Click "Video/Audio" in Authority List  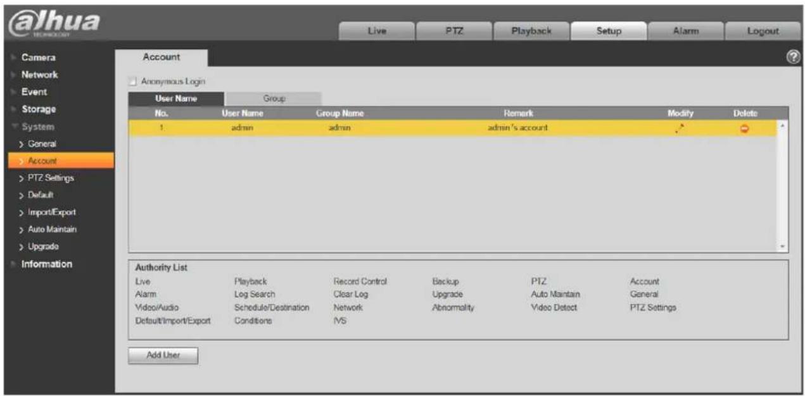(x=156, y=307)
